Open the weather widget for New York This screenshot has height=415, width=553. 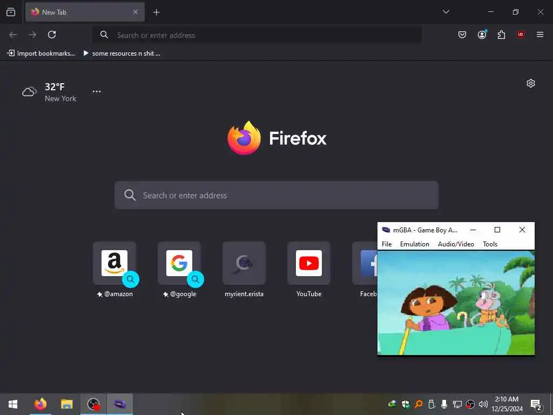click(49, 92)
